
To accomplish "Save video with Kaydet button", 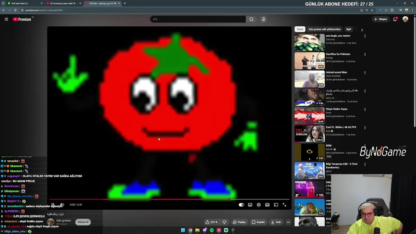I will point(258,222).
